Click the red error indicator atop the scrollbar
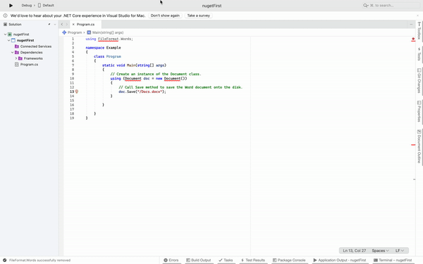The image size is (423, 264). click(x=413, y=39)
